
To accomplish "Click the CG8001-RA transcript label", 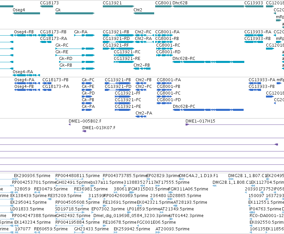I will [x=167, y=32].
